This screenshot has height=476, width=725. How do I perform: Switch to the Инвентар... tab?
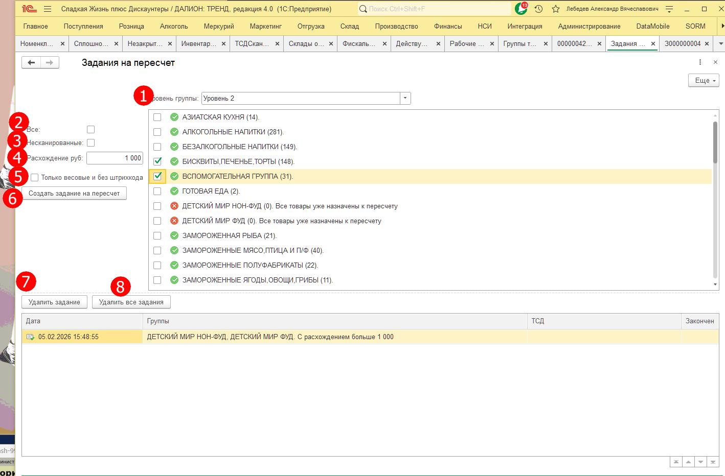pos(198,44)
